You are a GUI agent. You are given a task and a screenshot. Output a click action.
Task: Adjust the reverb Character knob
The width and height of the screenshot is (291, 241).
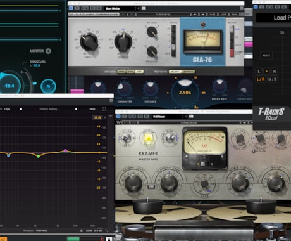tap(125, 89)
